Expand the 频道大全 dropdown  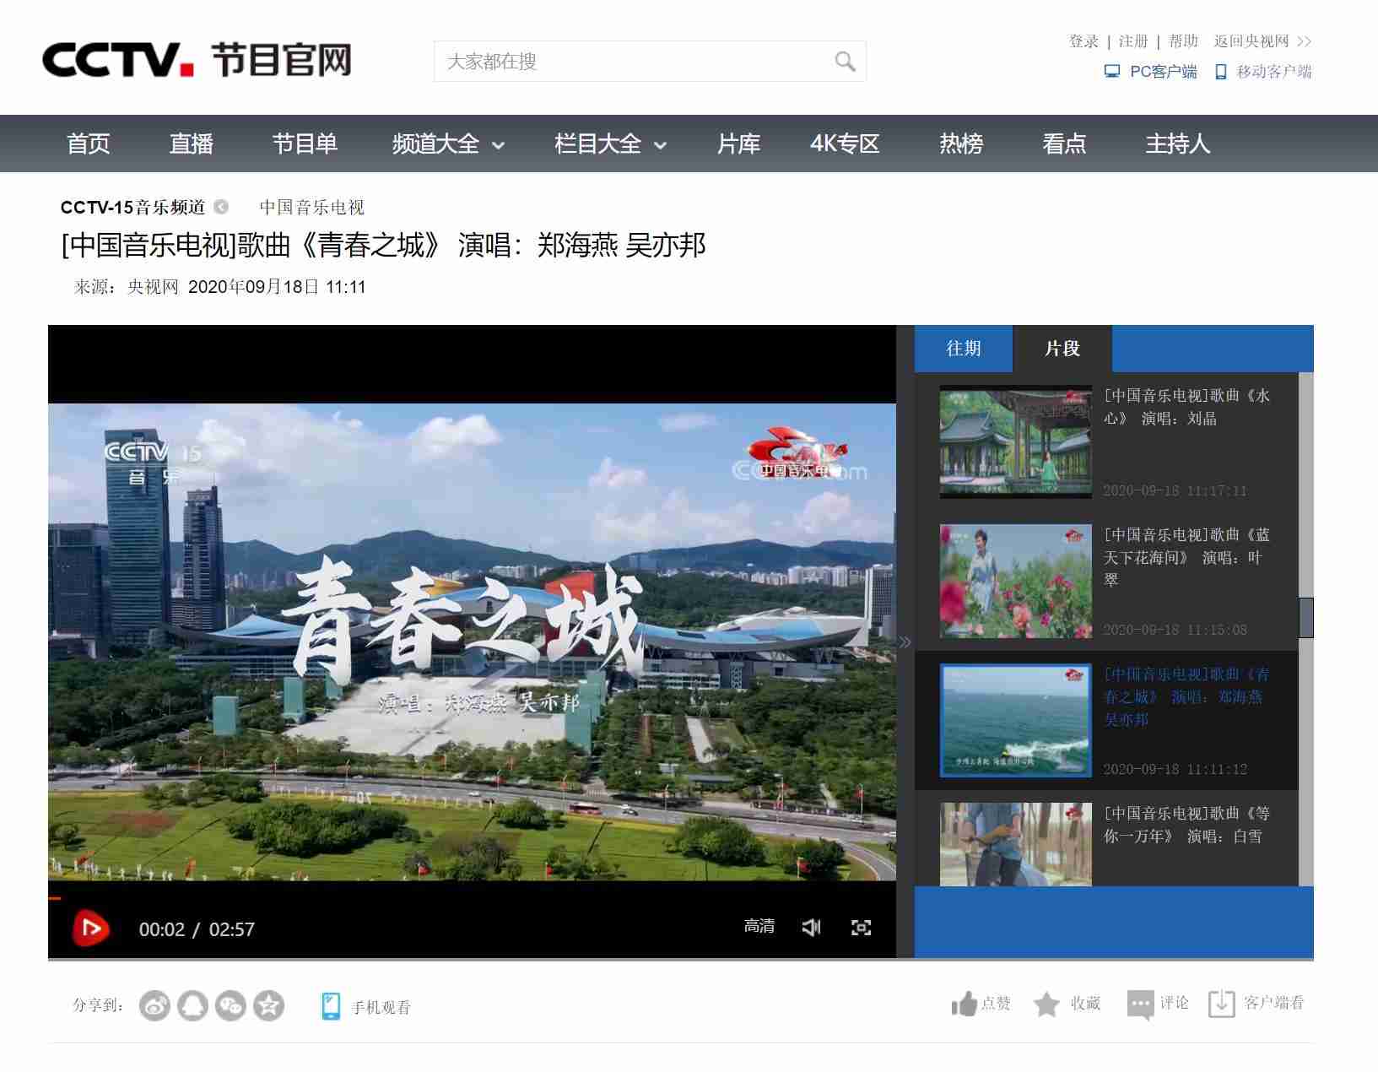tap(498, 145)
